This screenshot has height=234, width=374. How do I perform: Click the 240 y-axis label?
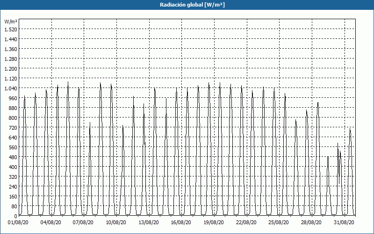tap(13, 187)
